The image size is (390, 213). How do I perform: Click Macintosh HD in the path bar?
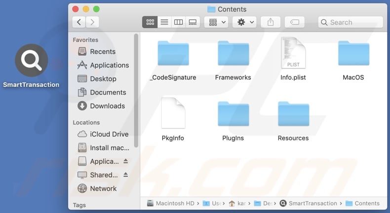[171, 203]
